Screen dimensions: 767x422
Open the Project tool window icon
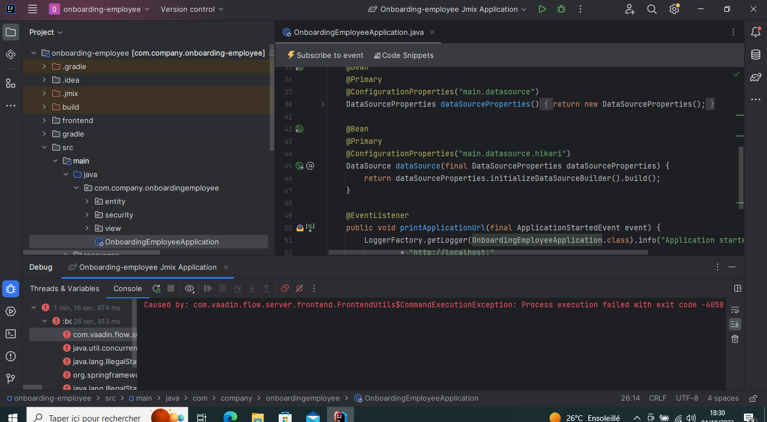pos(11,32)
